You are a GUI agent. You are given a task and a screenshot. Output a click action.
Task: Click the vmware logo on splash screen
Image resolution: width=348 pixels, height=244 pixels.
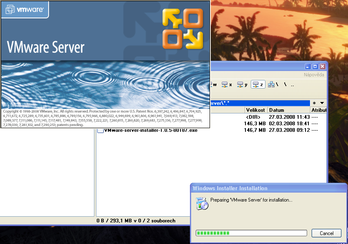(x=25, y=9)
